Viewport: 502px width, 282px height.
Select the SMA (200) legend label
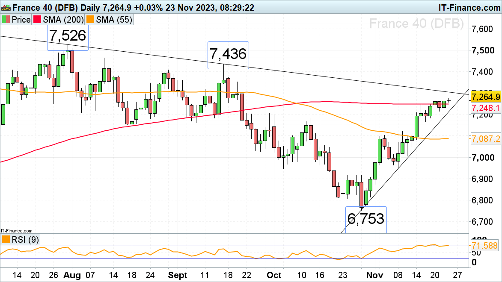click(63, 20)
